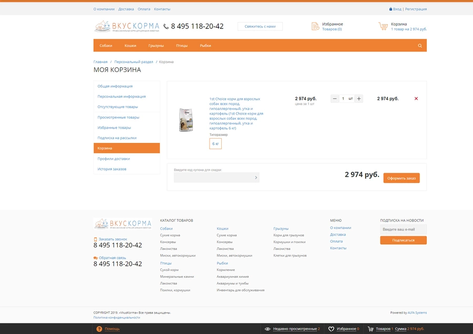Select the 6 кг size option
The width and height of the screenshot is (473, 334).
[215, 144]
